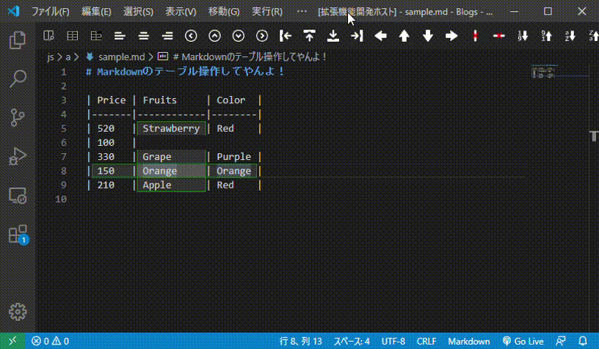
Task: Click the solid right arrow toolbar icon
Action: click(451, 36)
